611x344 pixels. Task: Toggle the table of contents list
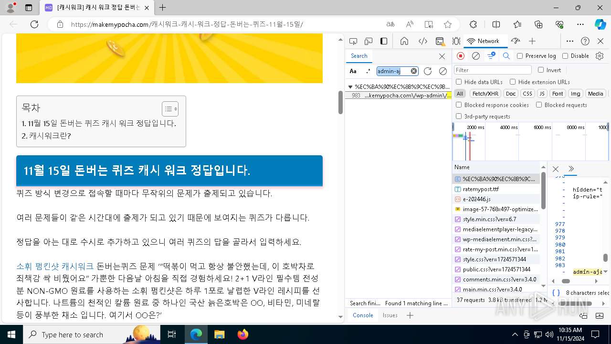170,109
